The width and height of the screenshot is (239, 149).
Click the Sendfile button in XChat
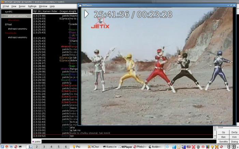[x=223, y=142]
